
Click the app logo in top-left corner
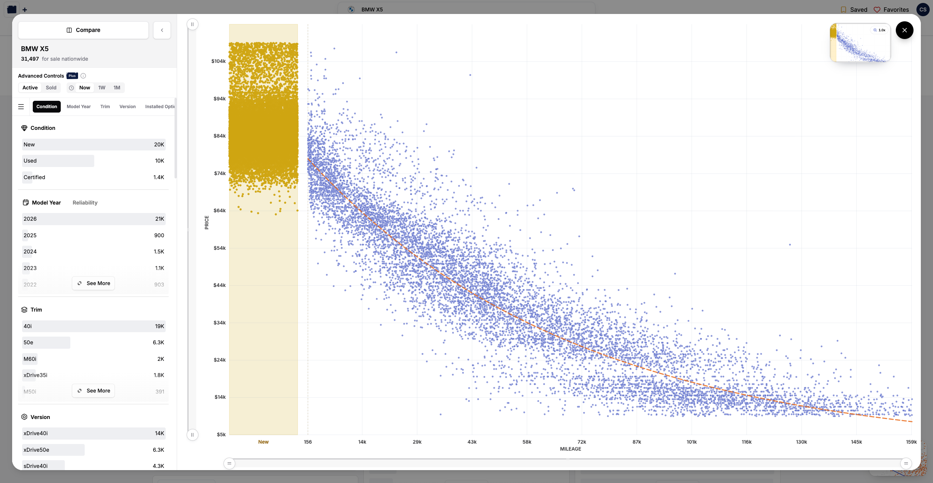(x=11, y=10)
